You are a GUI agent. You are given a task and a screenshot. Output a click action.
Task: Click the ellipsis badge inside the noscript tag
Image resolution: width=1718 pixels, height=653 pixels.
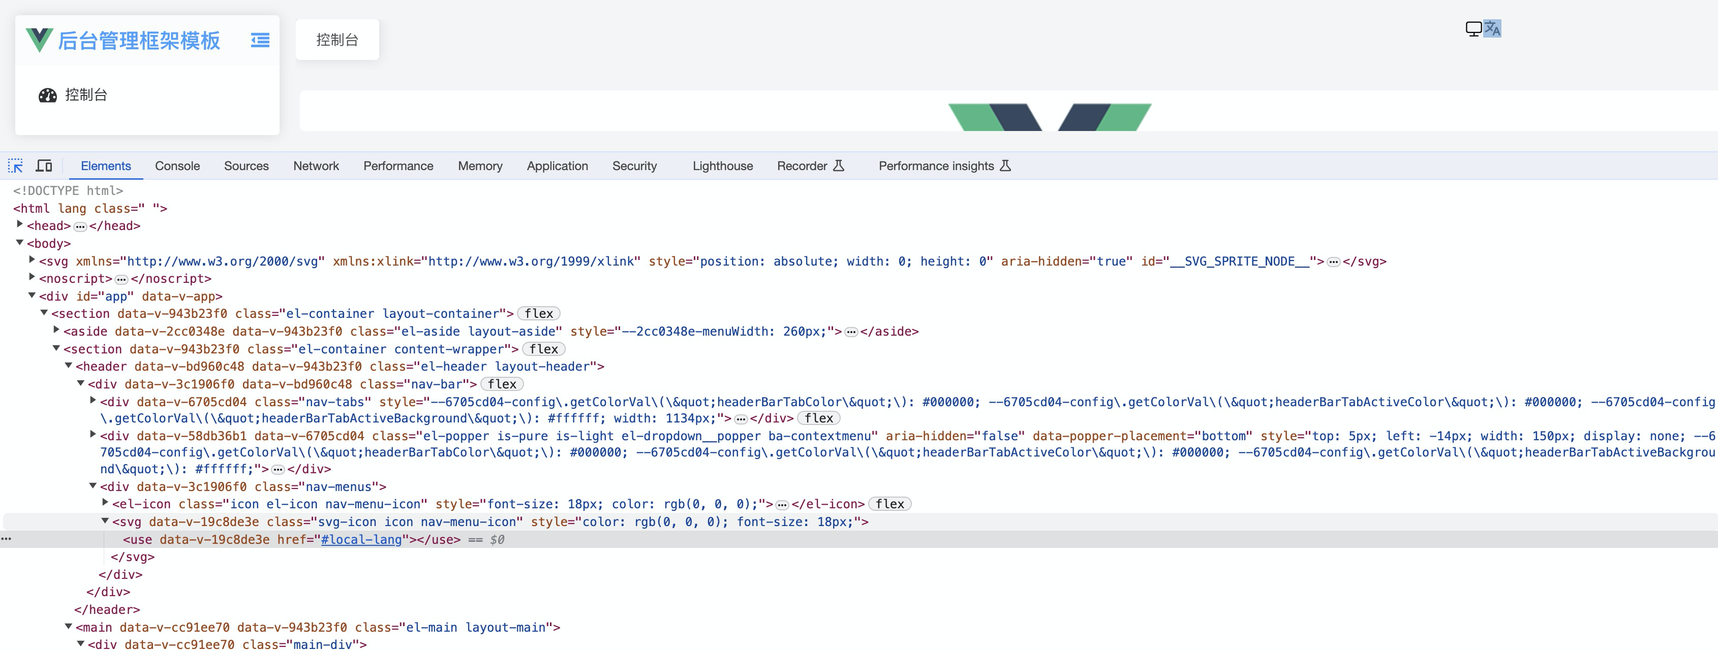(x=121, y=279)
